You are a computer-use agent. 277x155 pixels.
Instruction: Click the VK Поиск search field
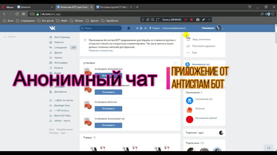(101, 28)
